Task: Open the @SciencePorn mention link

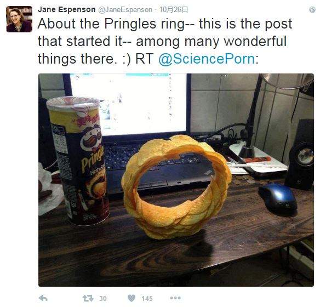Action: point(207,59)
